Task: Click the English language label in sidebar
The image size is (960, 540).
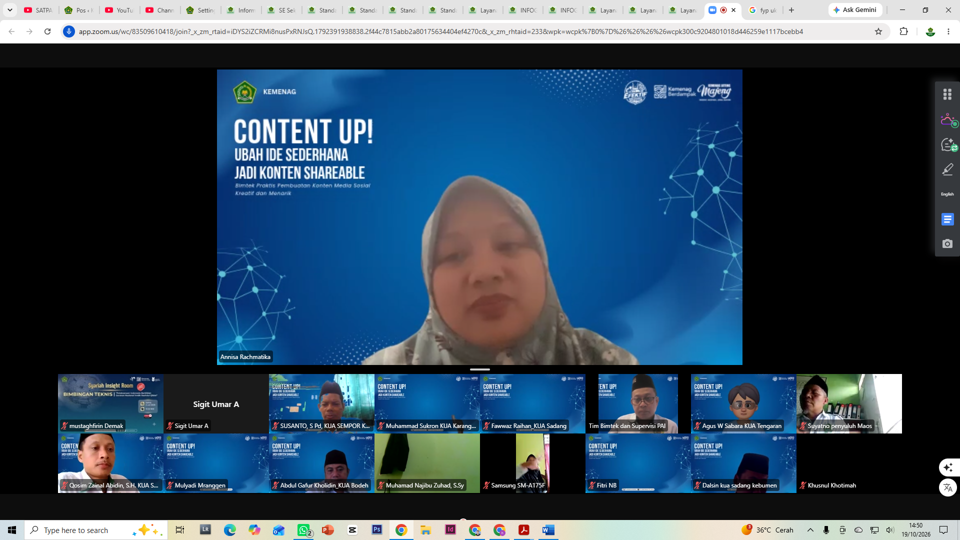Action: coord(947,194)
